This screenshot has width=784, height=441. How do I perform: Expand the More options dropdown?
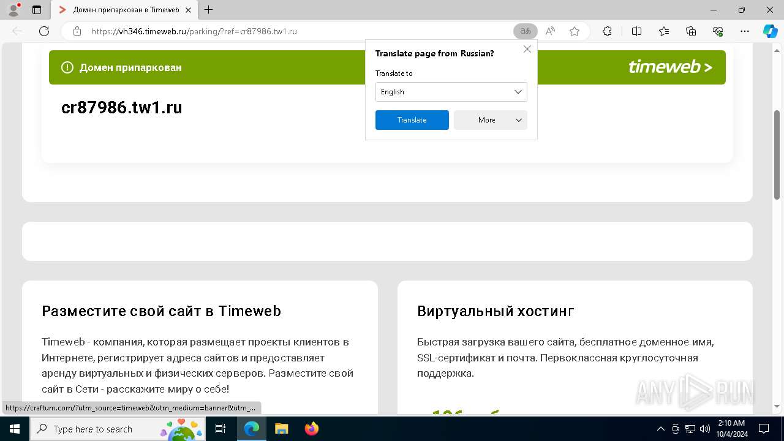pyautogui.click(x=491, y=120)
